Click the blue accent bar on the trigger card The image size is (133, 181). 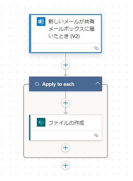[x=30, y=34]
